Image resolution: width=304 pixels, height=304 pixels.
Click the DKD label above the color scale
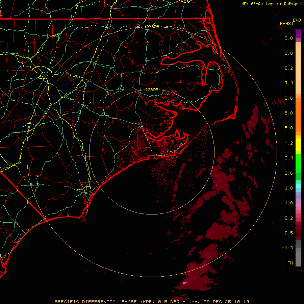click(x=297, y=20)
